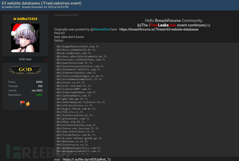Click the green reputation score 1,057
The width and height of the screenshot is (239, 161).
[x=39, y=95]
